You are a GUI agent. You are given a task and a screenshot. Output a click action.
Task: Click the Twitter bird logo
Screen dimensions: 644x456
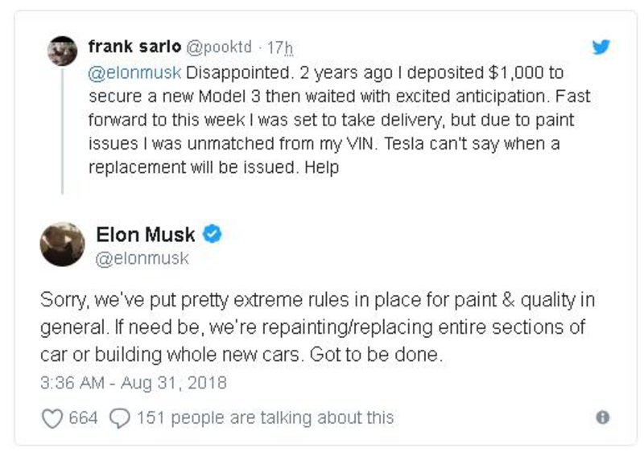click(601, 47)
